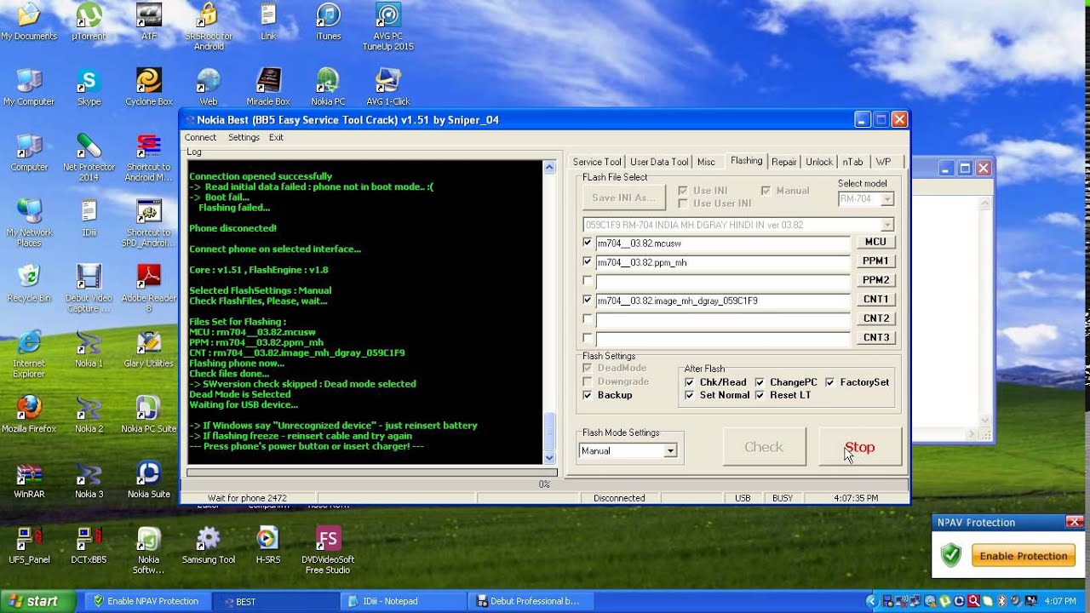1090x613 pixels.
Task: Click the MCU file path field
Action: [x=723, y=243]
